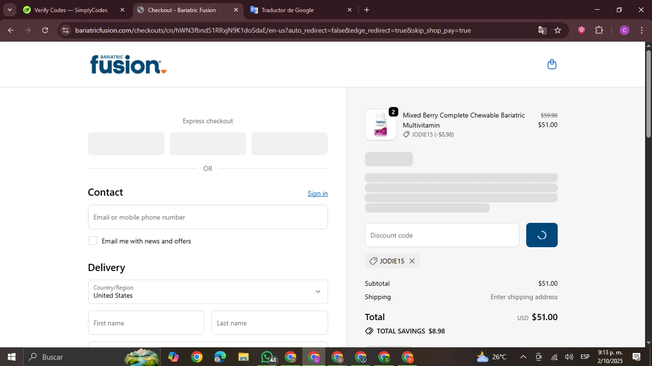The width and height of the screenshot is (652, 366).
Task: Open the notifications center icon
Action: tap(637, 357)
